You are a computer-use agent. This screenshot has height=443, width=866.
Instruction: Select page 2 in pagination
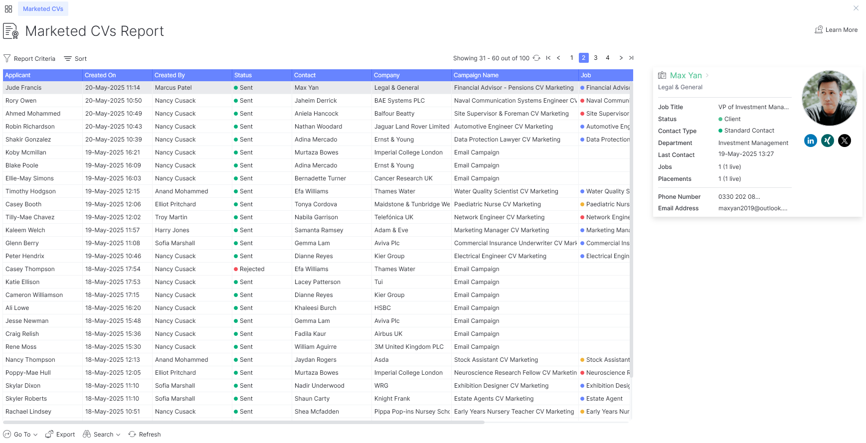(584, 58)
